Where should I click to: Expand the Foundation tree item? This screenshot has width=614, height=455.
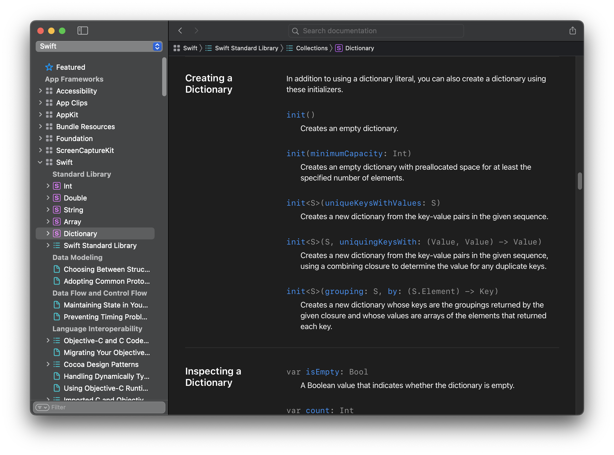41,138
